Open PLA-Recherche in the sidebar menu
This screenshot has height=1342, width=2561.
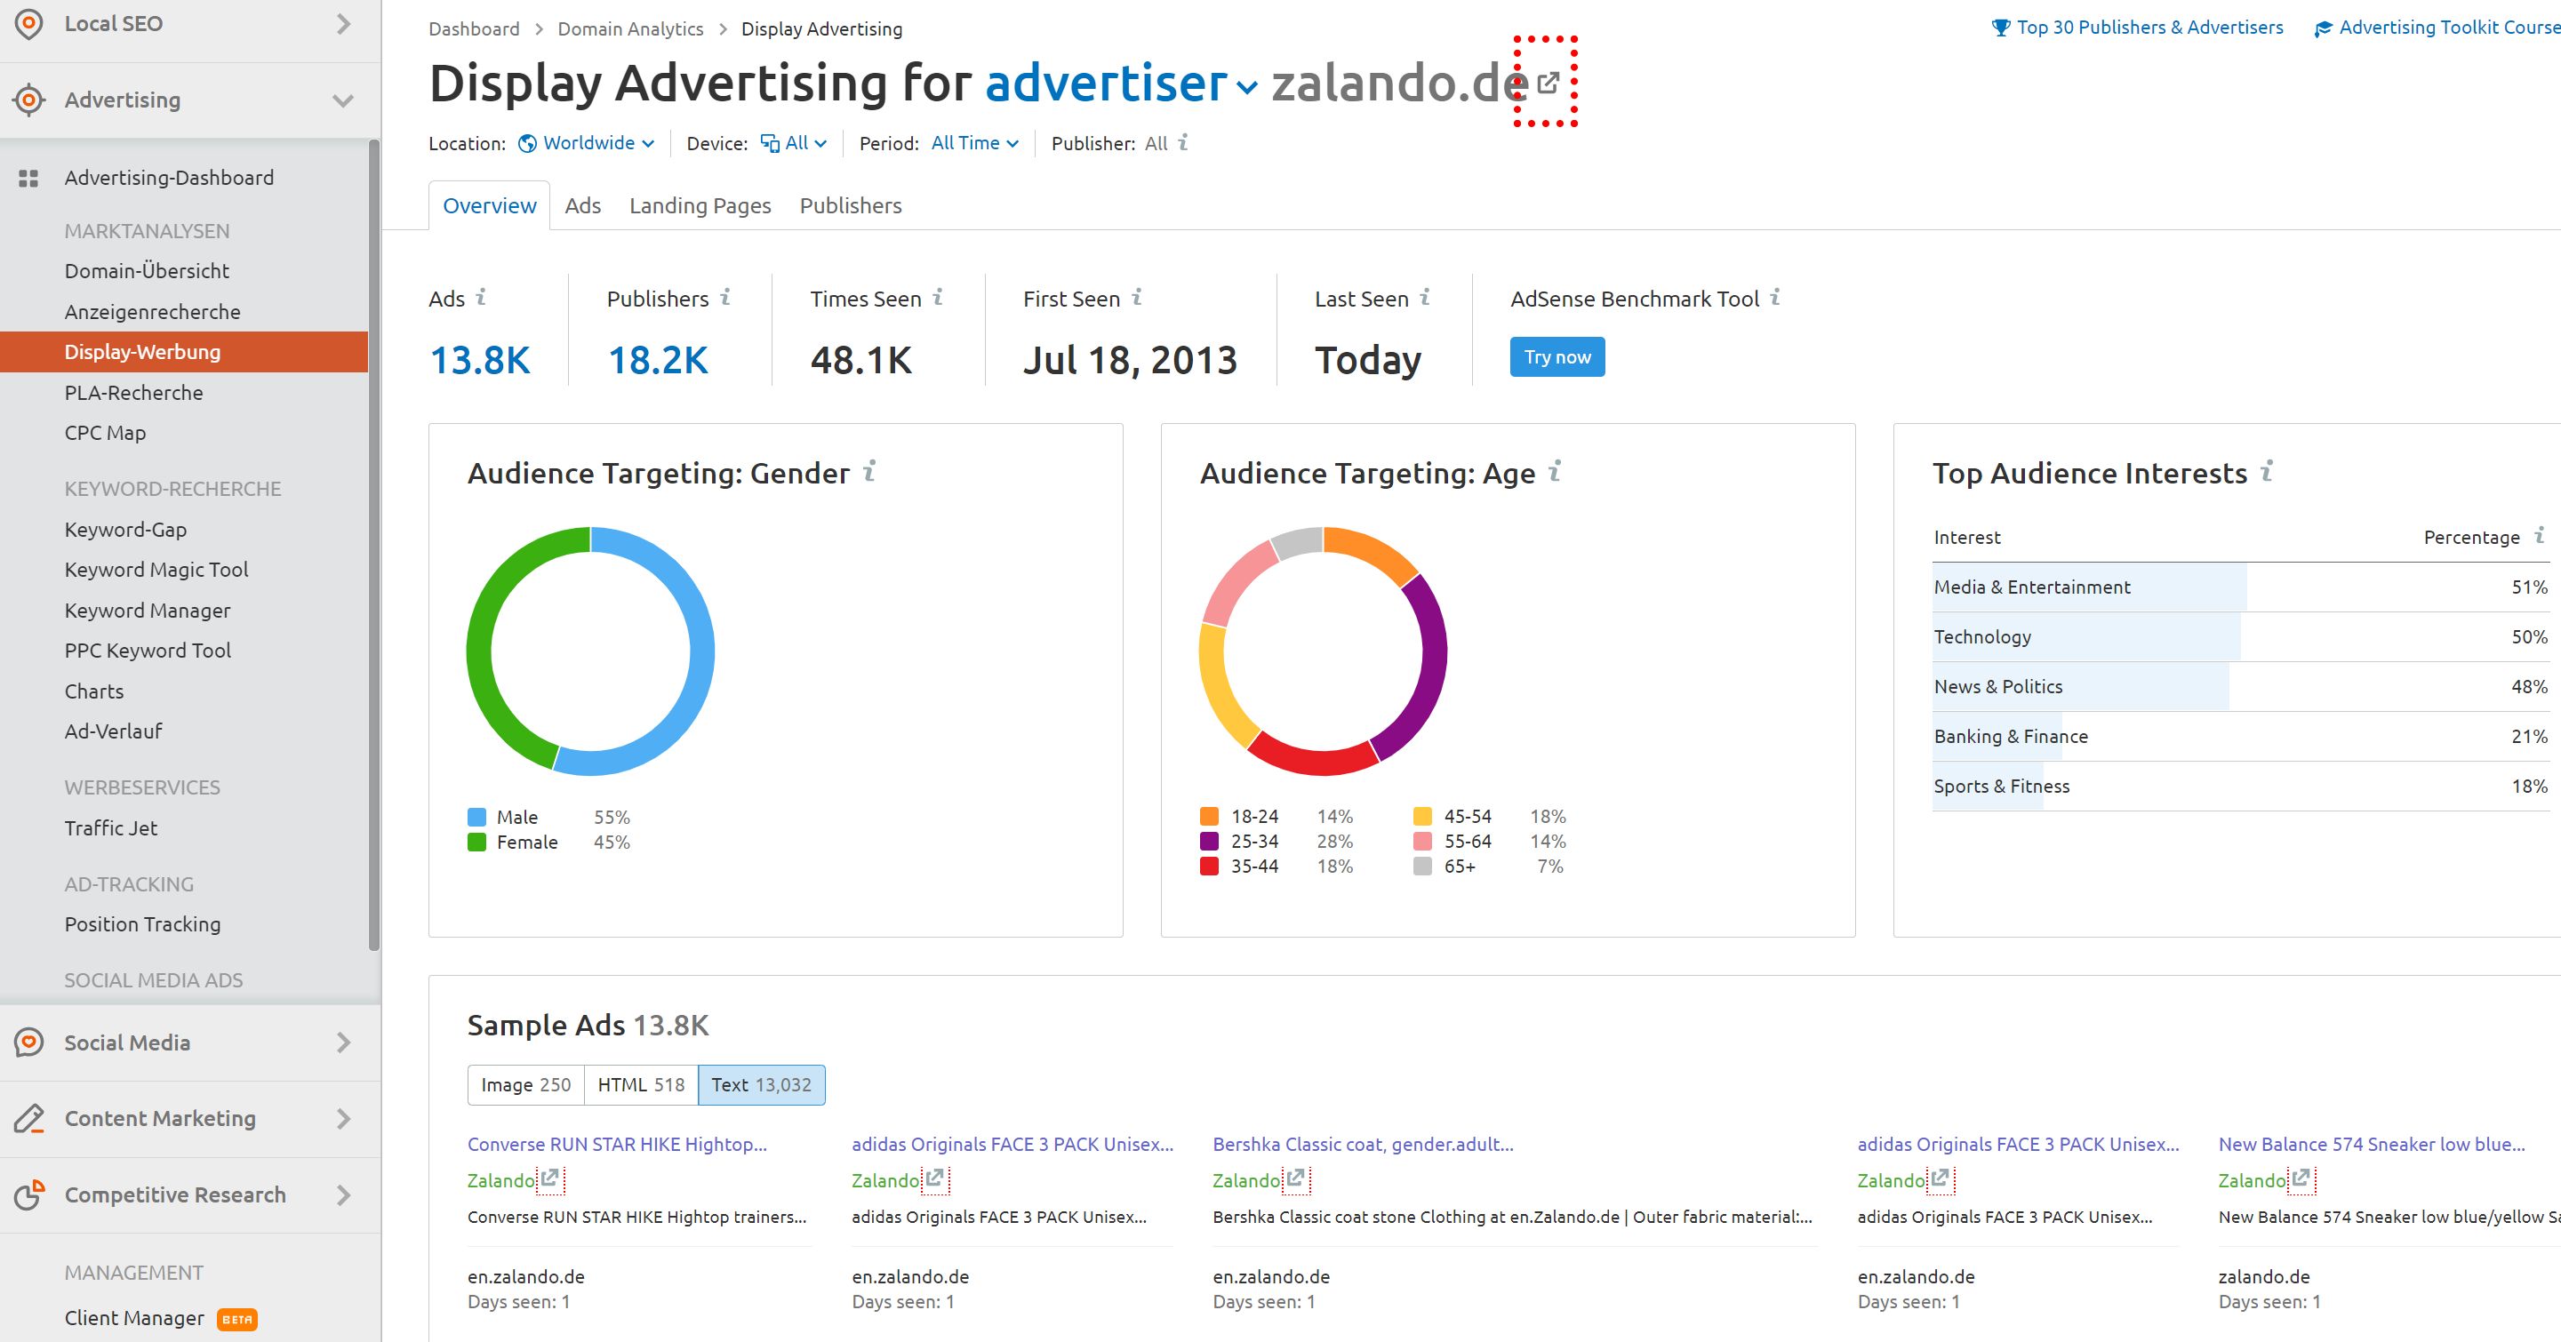(134, 393)
